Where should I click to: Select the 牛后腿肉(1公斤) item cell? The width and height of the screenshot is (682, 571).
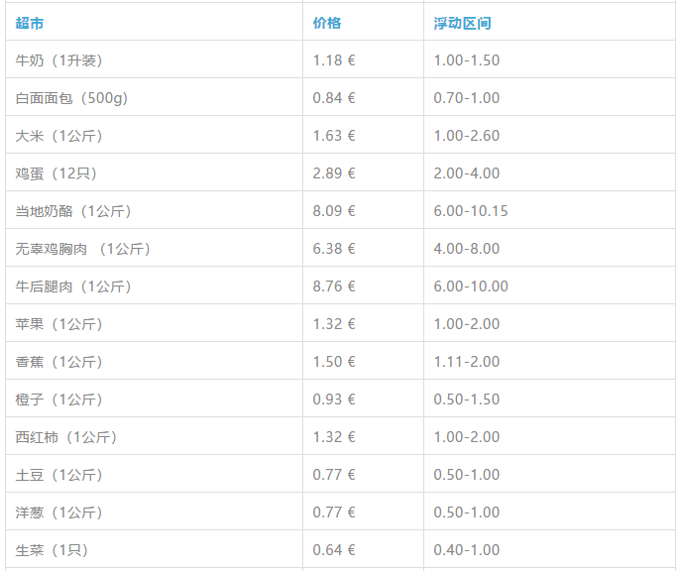tap(154, 286)
